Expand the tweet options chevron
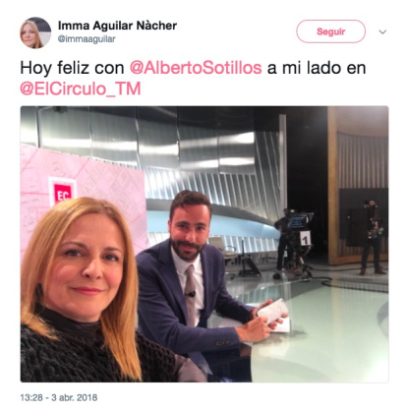 pyautogui.click(x=382, y=31)
